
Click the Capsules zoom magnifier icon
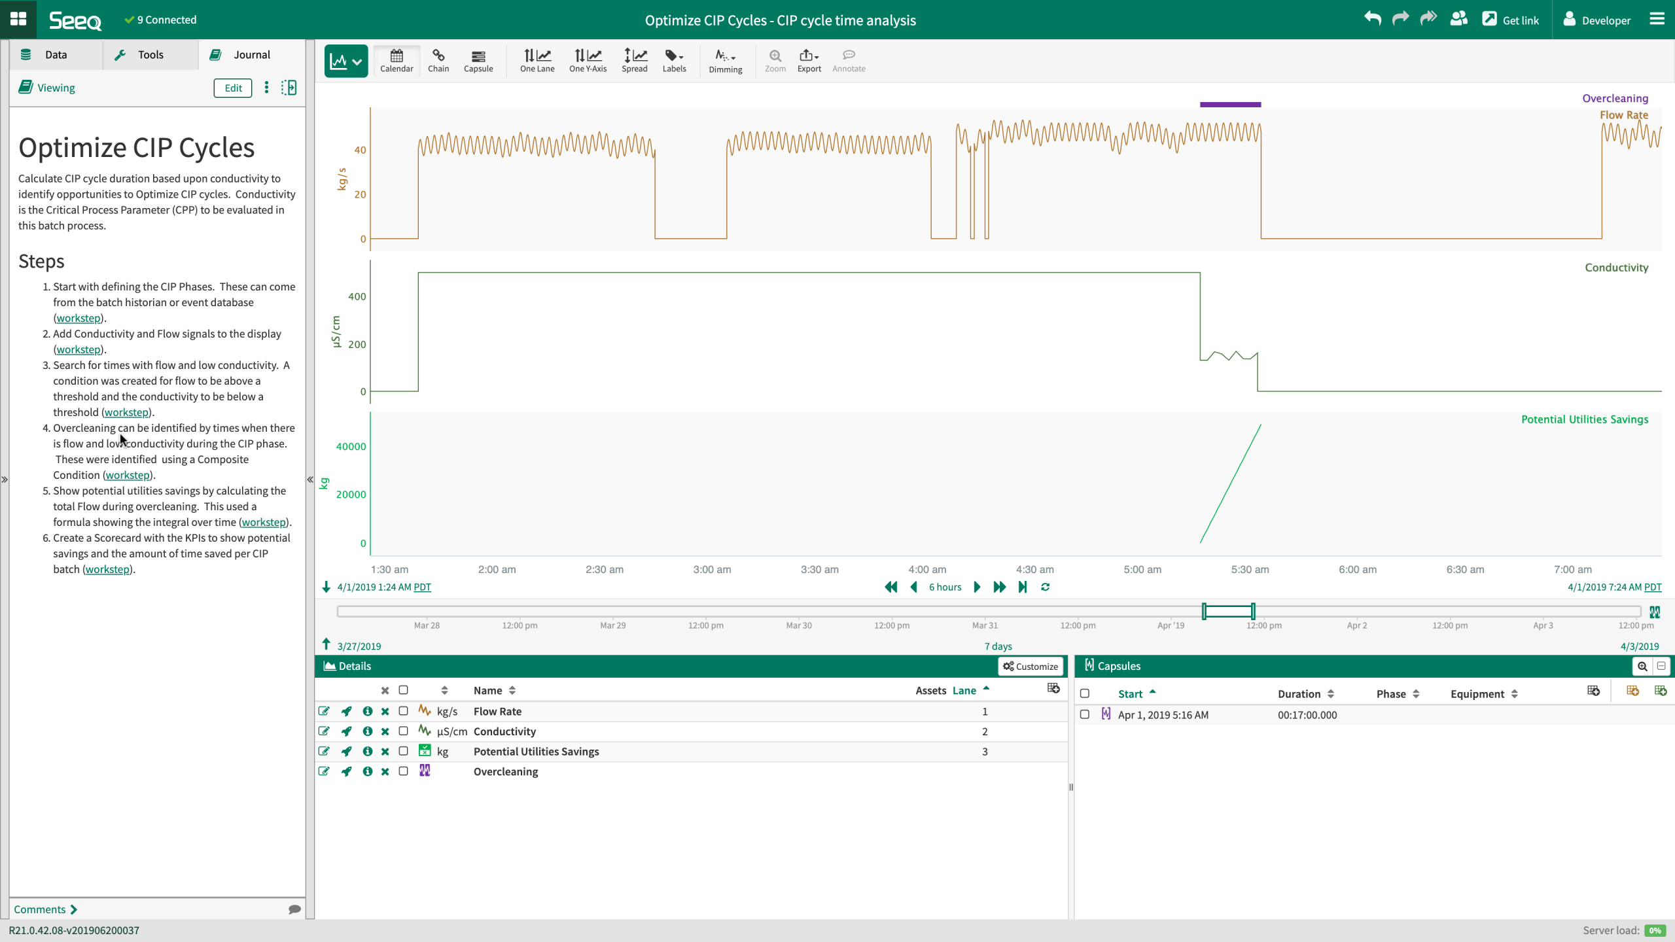pyautogui.click(x=1642, y=666)
